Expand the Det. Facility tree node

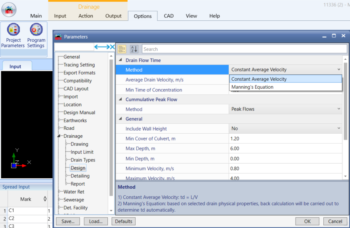(x=59, y=207)
